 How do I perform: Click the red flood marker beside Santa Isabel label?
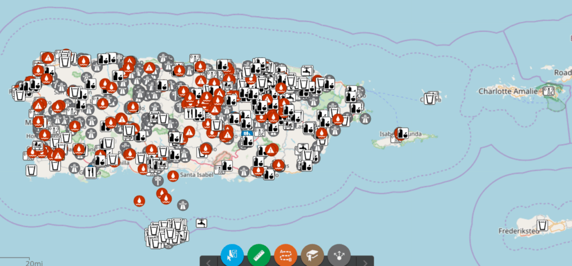[x=173, y=176]
